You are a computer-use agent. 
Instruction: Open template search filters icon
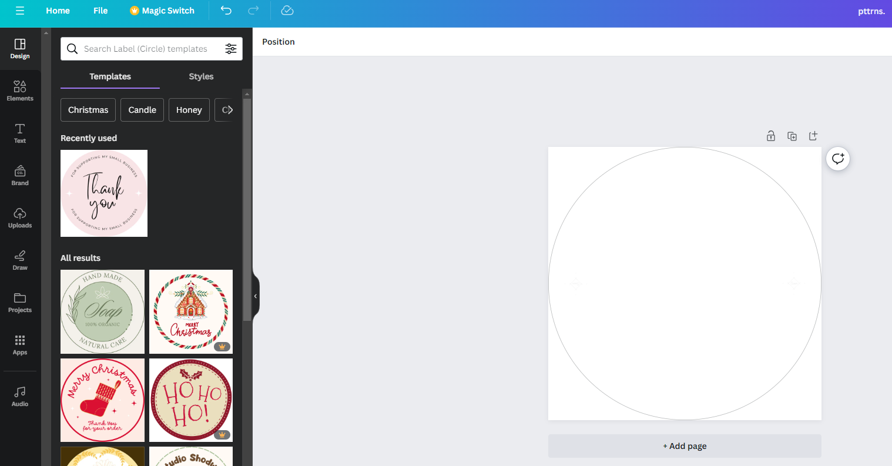click(x=231, y=49)
